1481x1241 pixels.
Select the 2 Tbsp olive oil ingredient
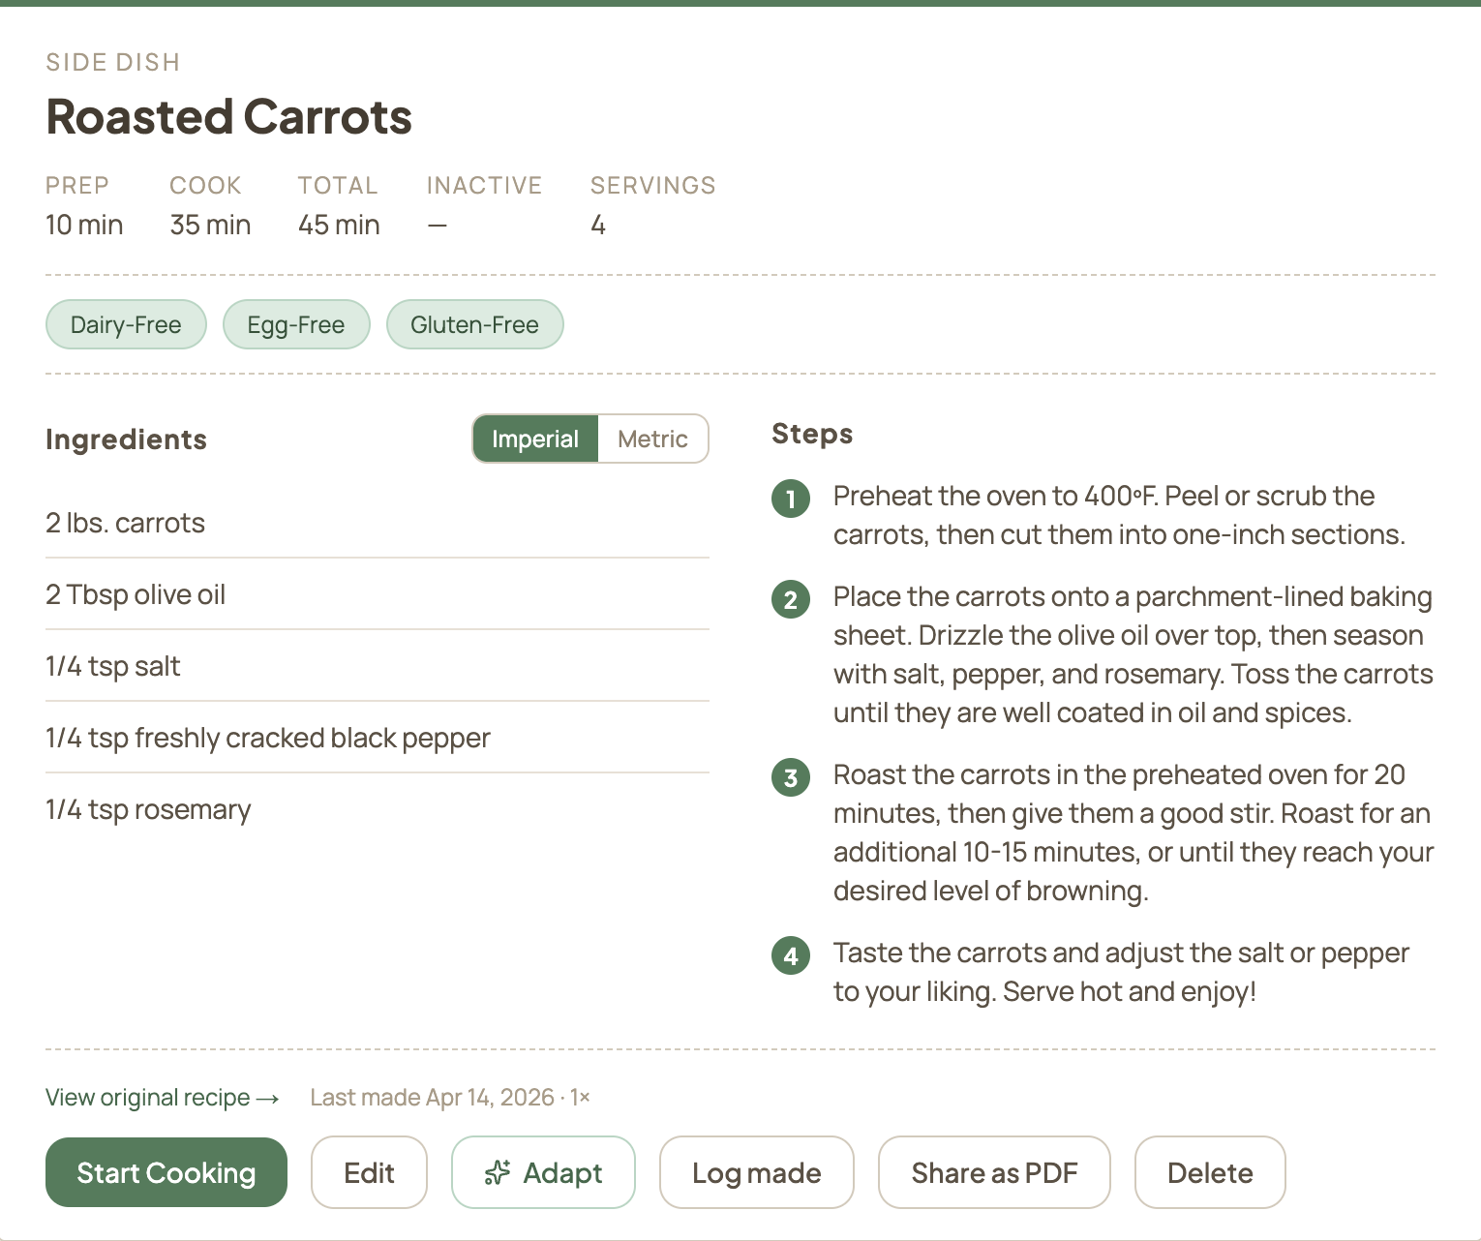click(x=136, y=594)
